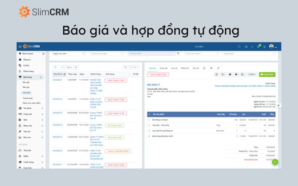The image size is (298, 186).
Task: Click the share icon in top bar
Action: pyautogui.click(x=246, y=47)
